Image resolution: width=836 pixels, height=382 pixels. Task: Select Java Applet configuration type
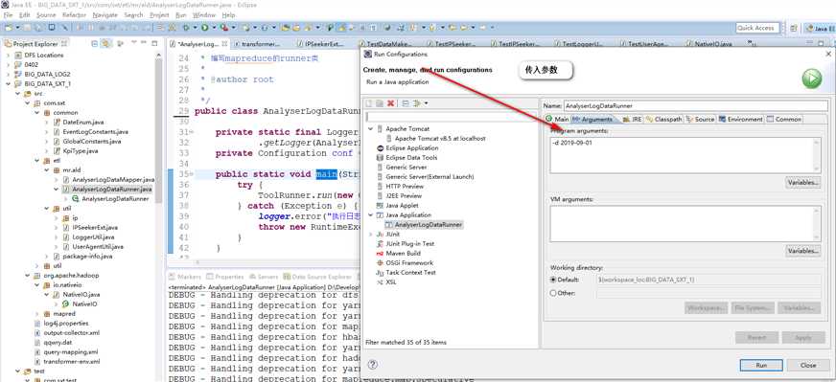point(398,205)
